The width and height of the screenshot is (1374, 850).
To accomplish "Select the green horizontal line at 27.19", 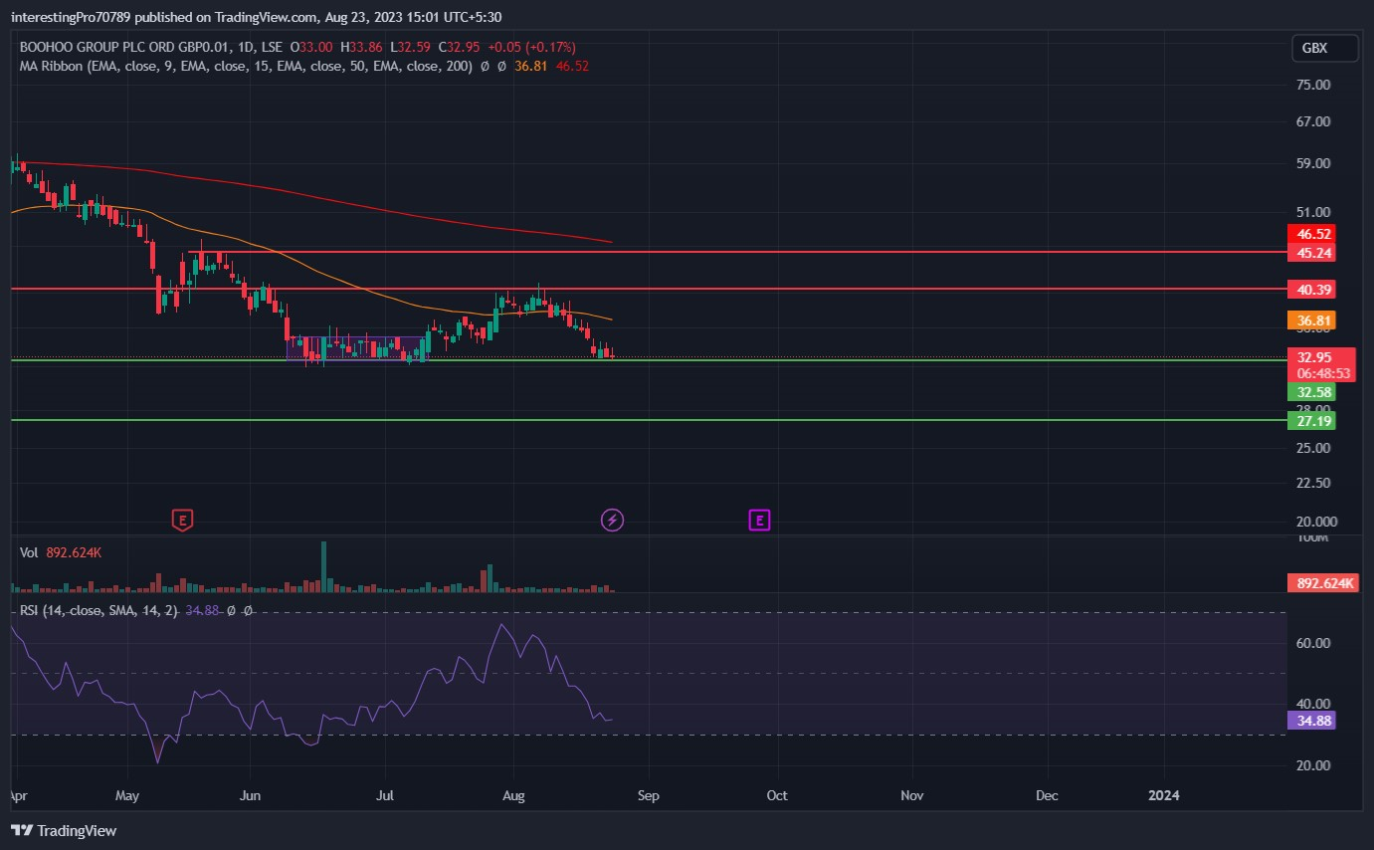I will 647,420.
